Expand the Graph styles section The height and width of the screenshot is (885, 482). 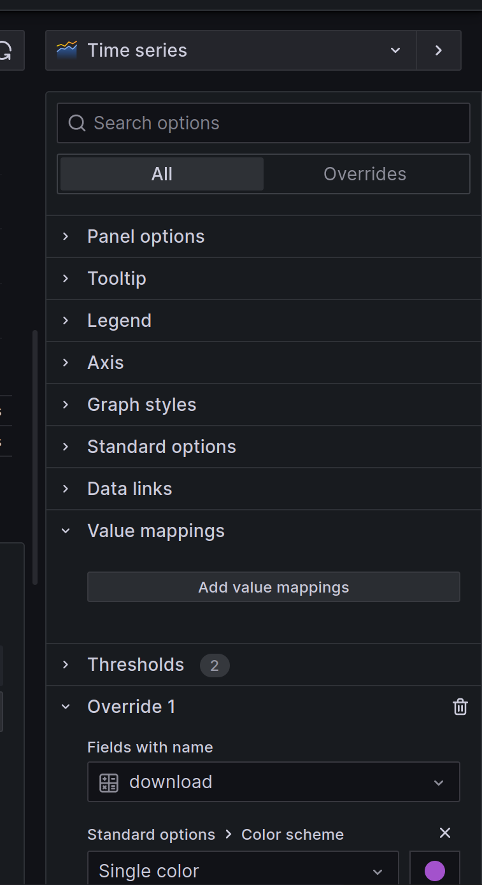pyautogui.click(x=141, y=405)
